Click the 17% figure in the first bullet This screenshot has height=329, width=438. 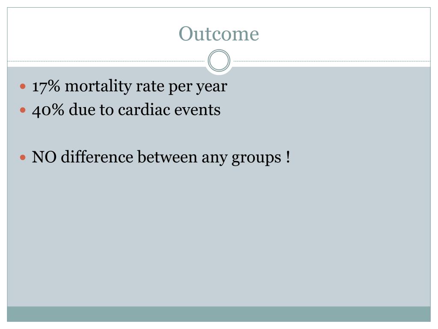[46, 86]
